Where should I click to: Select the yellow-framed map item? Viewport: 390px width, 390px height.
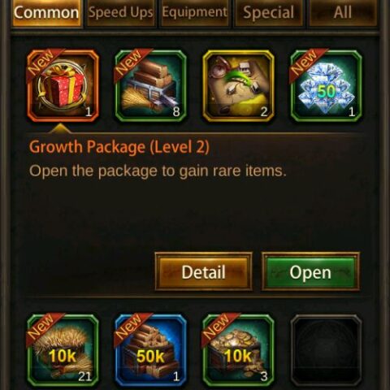click(x=238, y=85)
